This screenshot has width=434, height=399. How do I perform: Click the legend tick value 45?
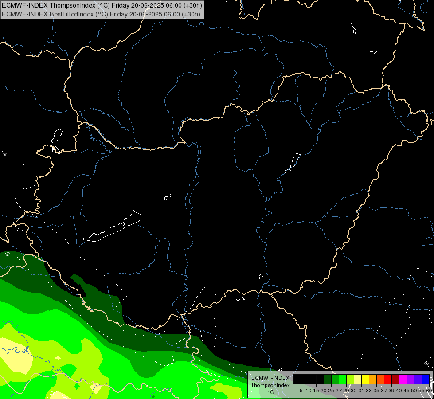[x=407, y=391]
